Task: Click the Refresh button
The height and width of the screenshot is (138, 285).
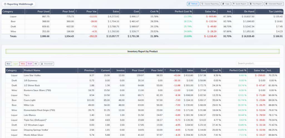Action: [x=193, y=4]
